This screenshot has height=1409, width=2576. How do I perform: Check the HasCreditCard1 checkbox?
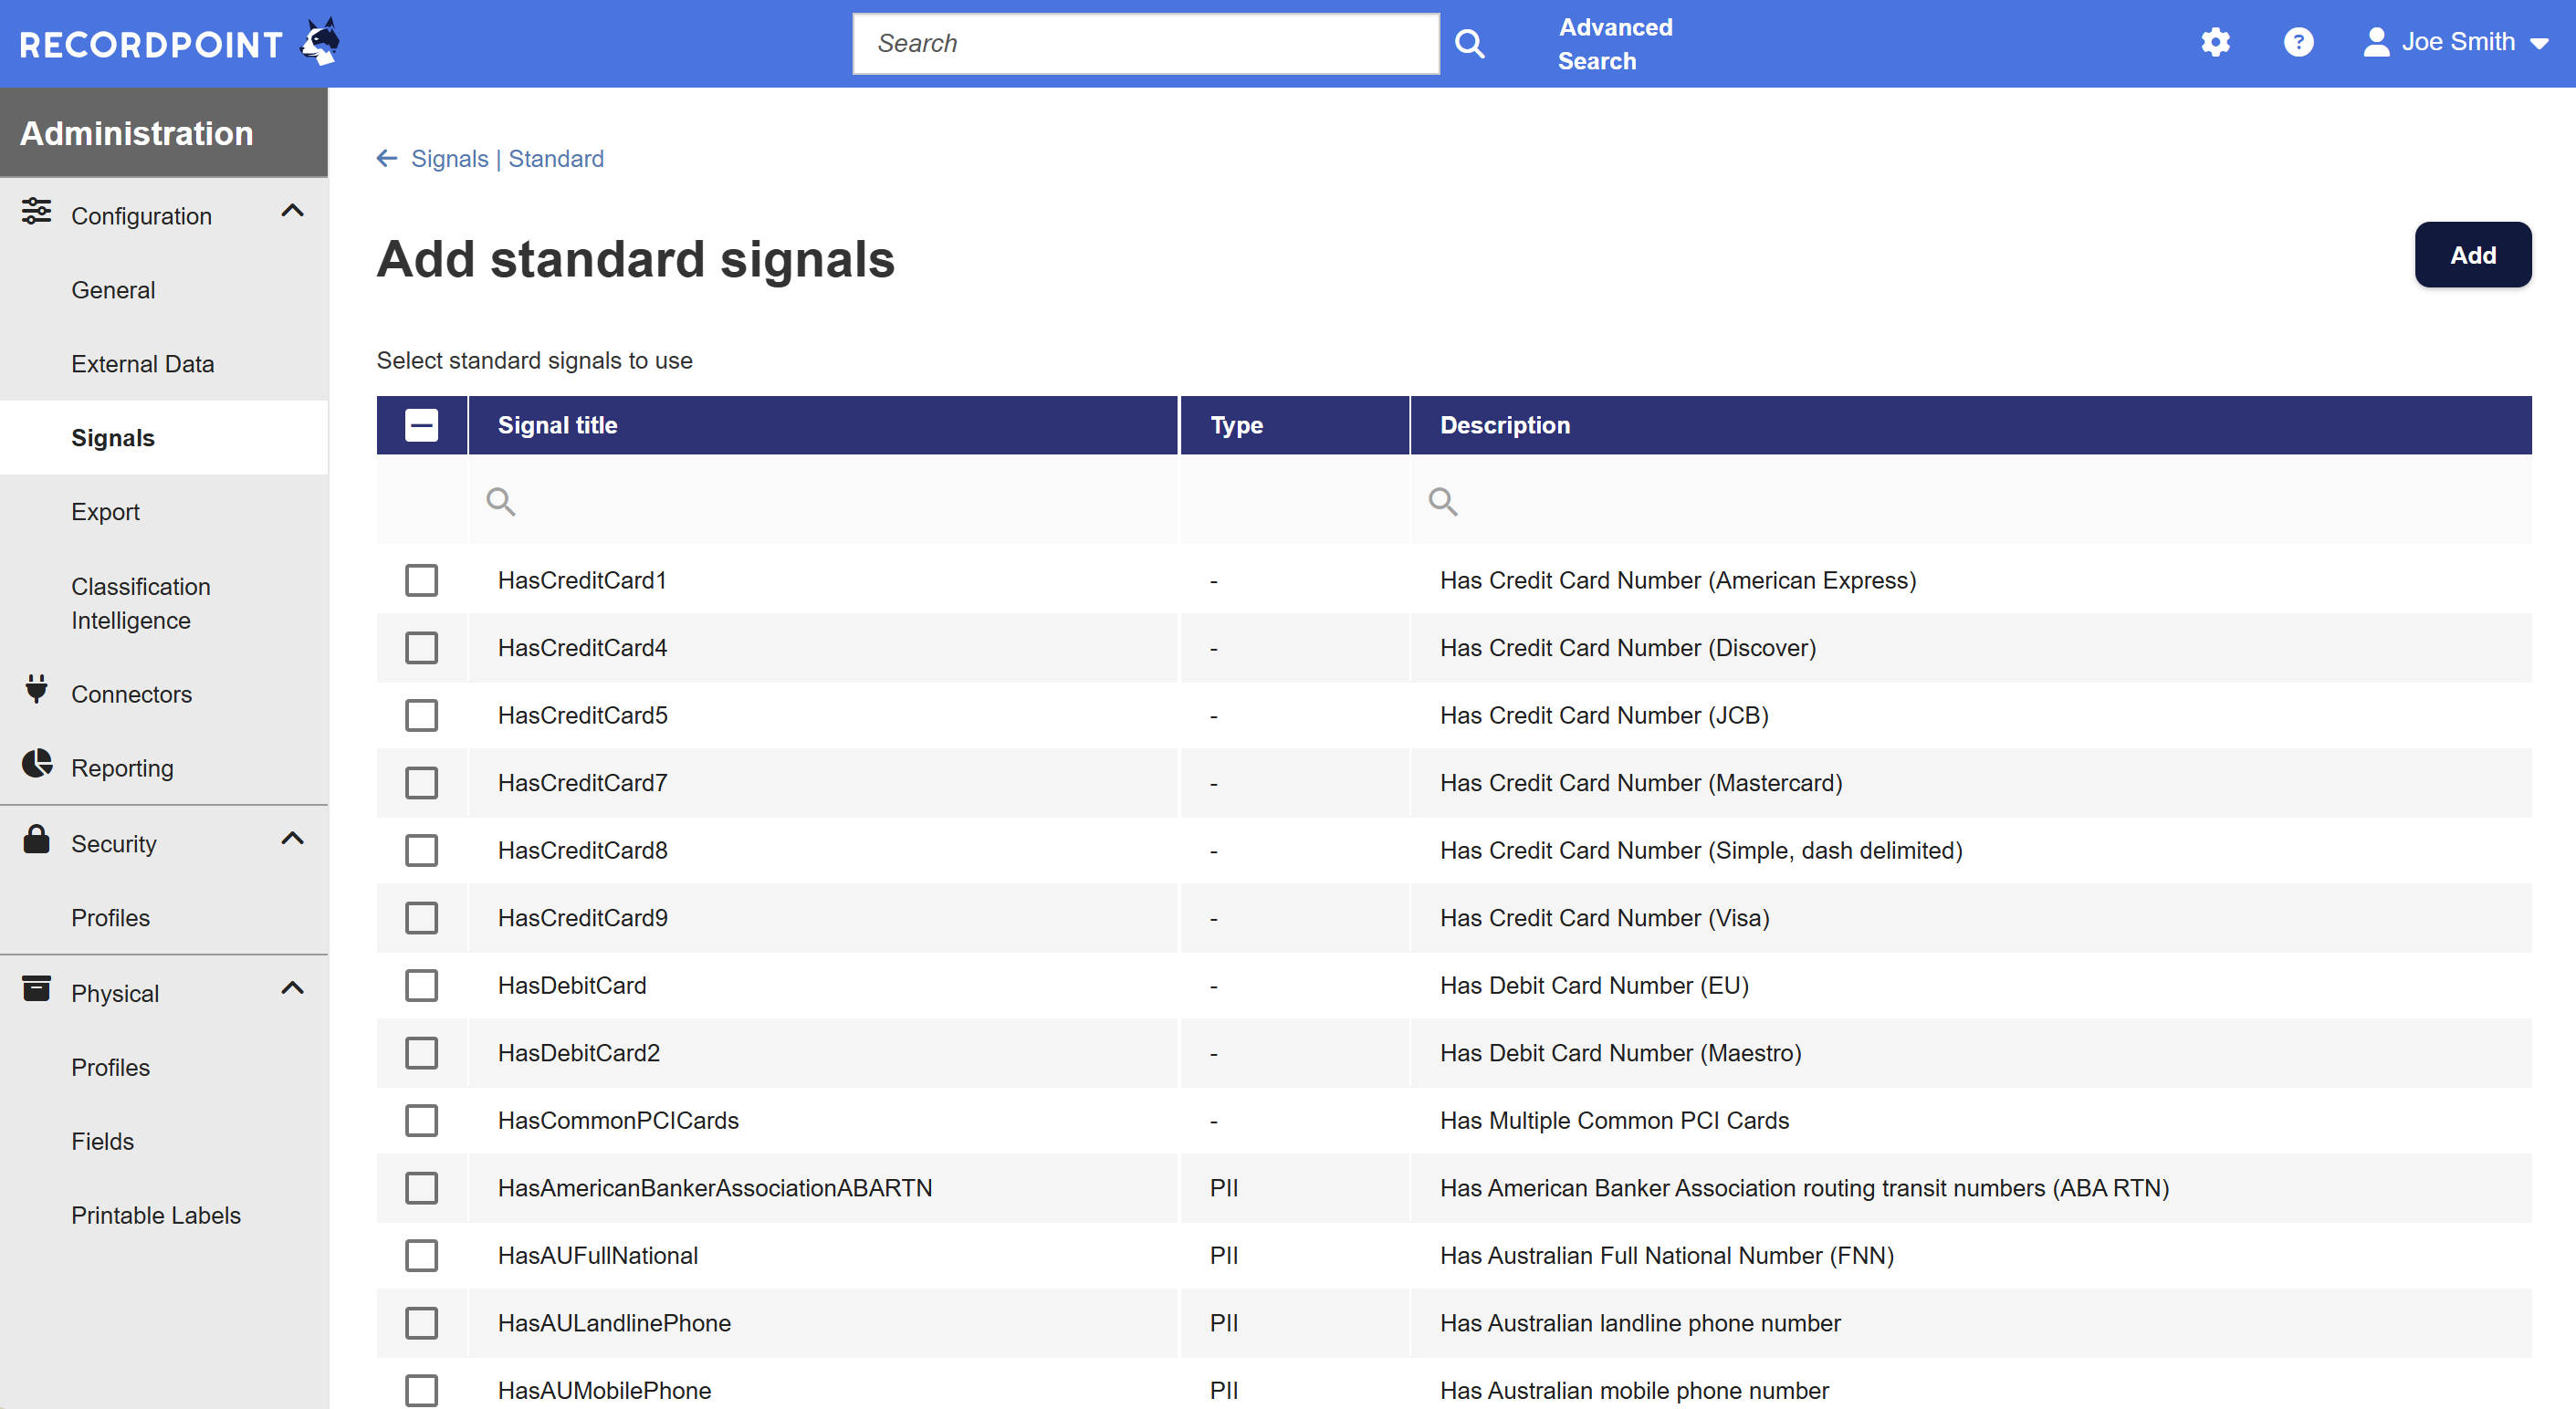tap(421, 580)
